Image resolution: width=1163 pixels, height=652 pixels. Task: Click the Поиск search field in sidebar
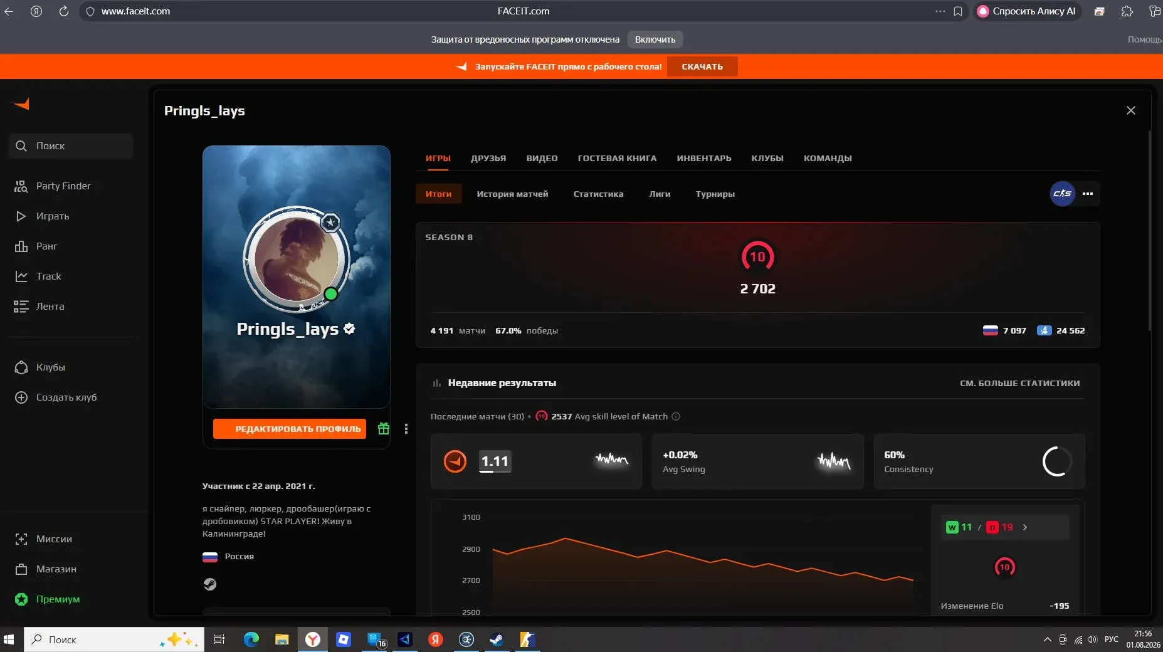(71, 146)
